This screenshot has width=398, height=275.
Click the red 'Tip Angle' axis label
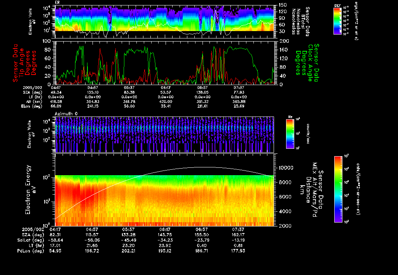click(22, 63)
